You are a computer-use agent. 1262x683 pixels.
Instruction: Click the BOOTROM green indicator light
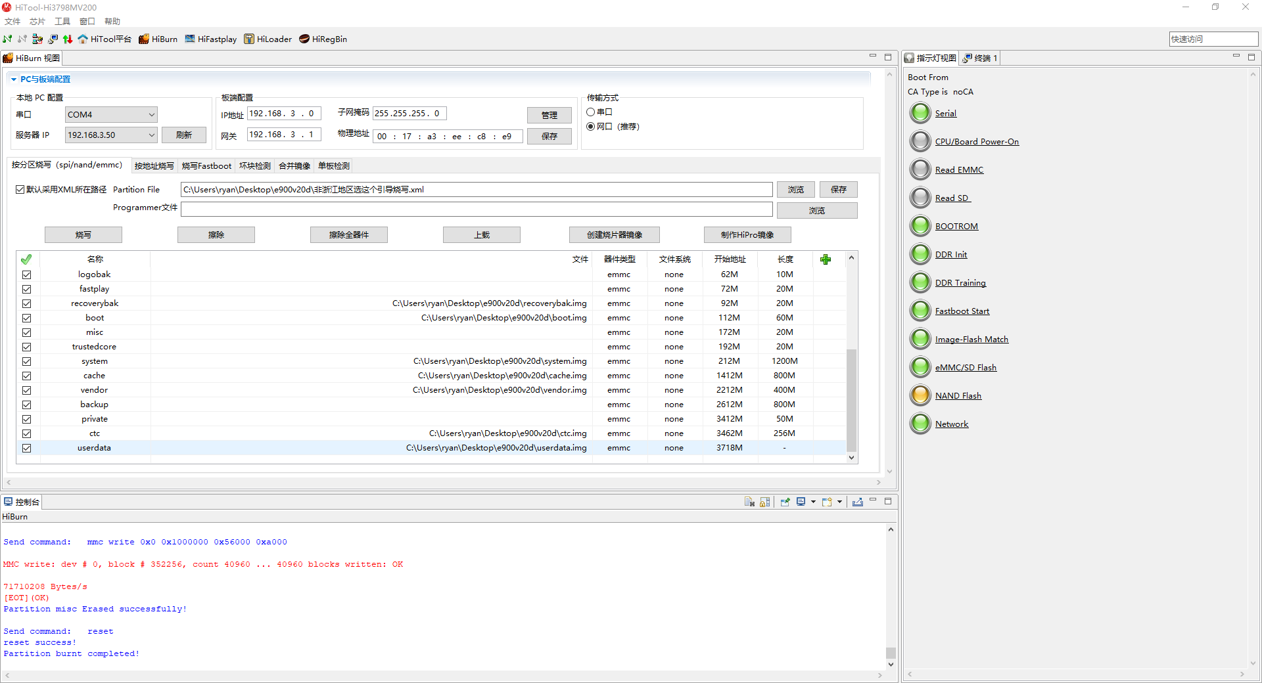click(920, 226)
